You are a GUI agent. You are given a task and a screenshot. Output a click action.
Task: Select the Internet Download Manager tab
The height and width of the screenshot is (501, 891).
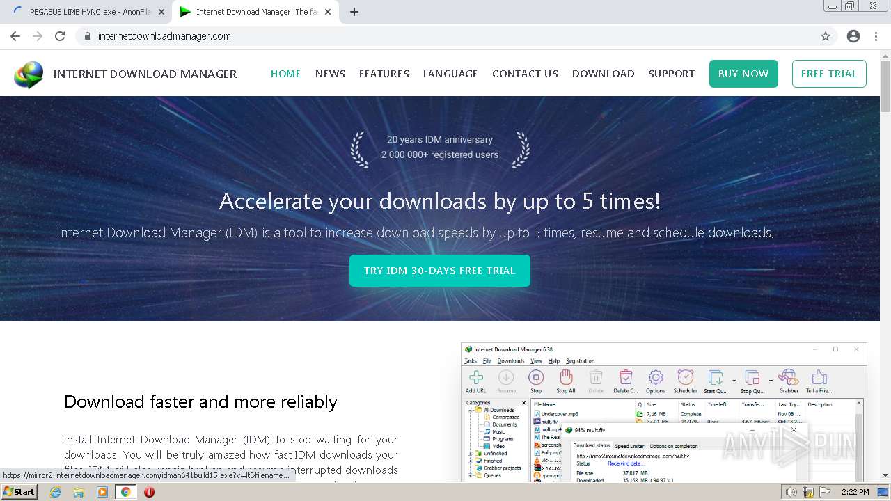coord(254,12)
